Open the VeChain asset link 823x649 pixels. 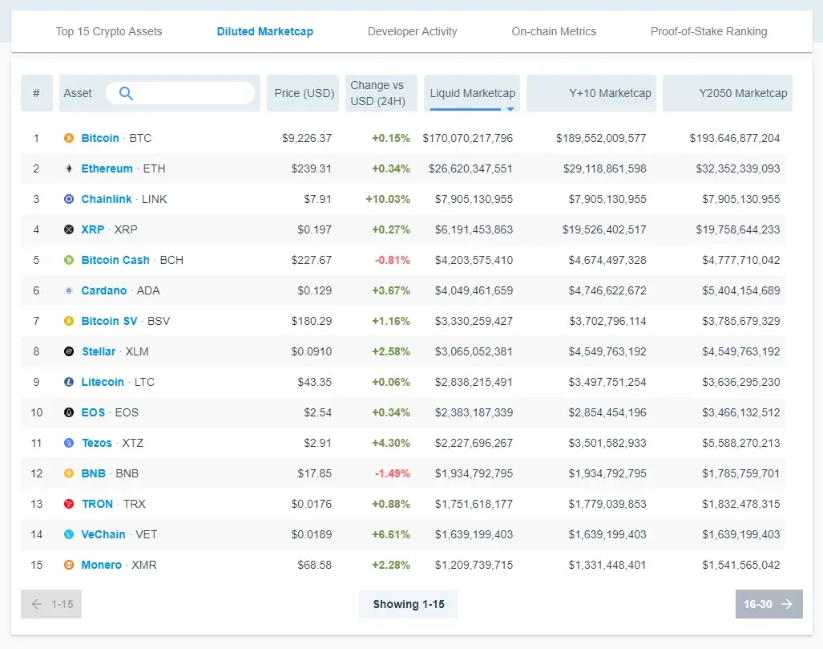point(103,534)
